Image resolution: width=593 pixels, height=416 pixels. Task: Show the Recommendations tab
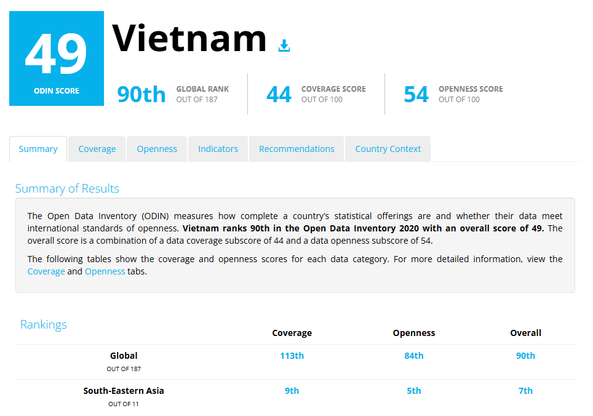click(296, 149)
